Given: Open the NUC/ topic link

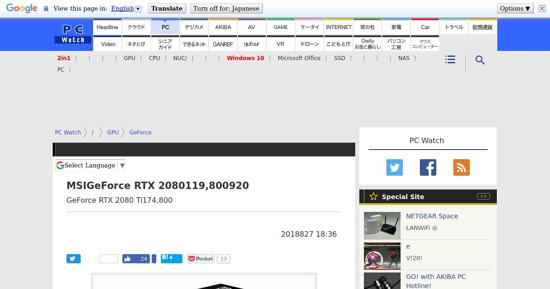Looking at the screenshot, I should pyautogui.click(x=180, y=58).
